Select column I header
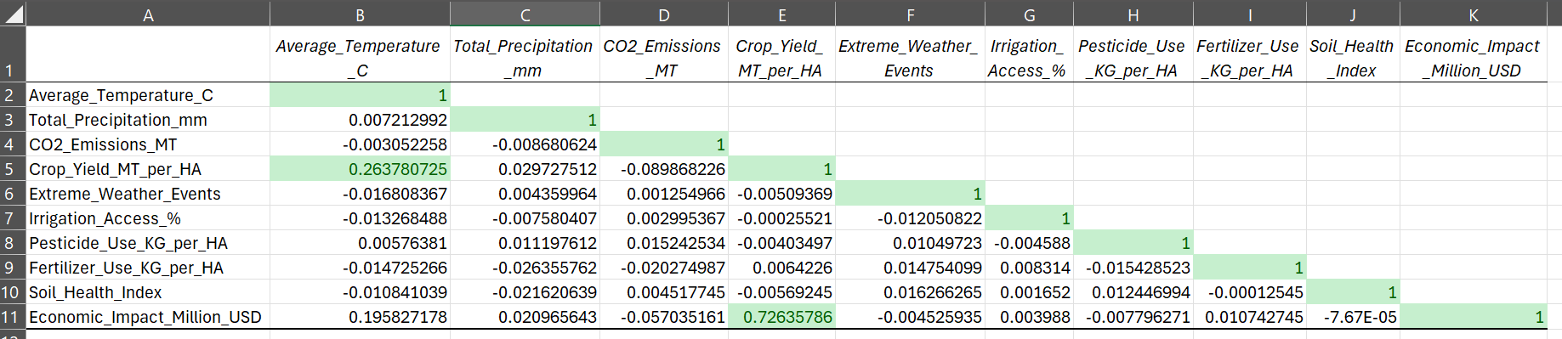Screen dimensions: 1562x339 [1250, 14]
